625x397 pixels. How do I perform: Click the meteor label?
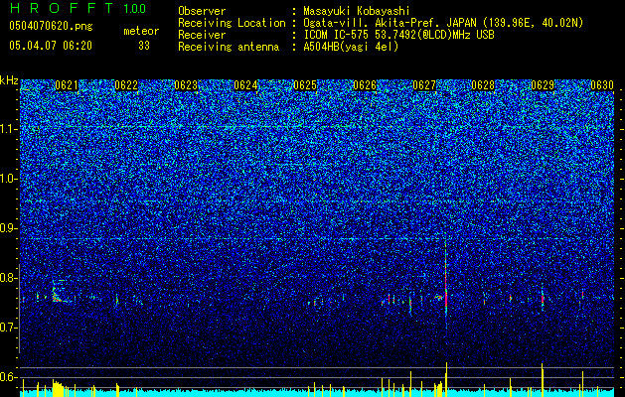(141, 31)
